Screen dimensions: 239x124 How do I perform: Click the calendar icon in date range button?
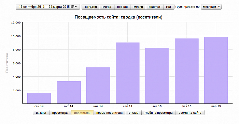[x=72, y=7]
